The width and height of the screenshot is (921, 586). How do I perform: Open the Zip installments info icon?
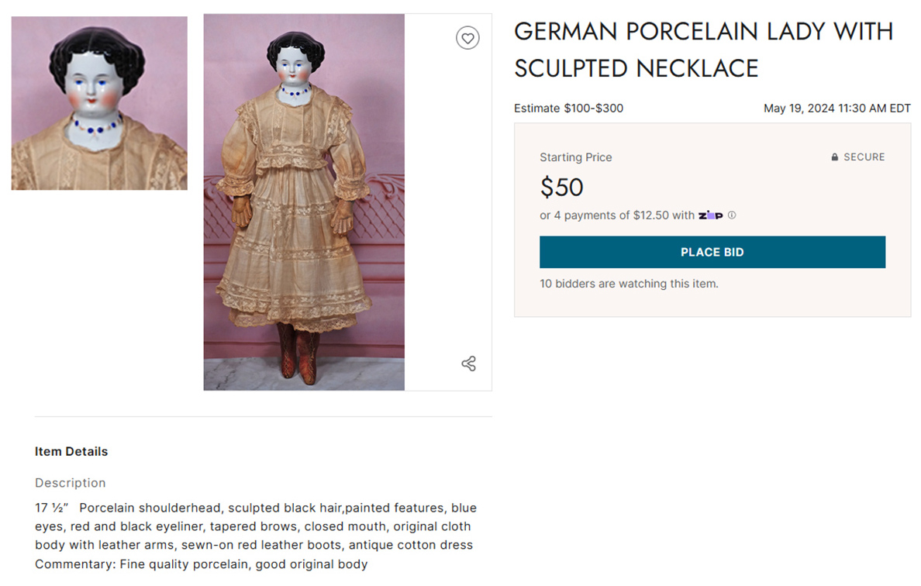[x=732, y=215]
